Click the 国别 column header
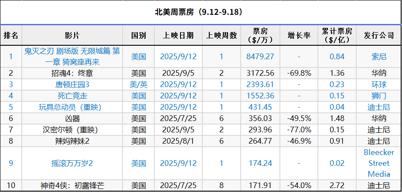Viewport: 402px width, 192px height. (139, 35)
